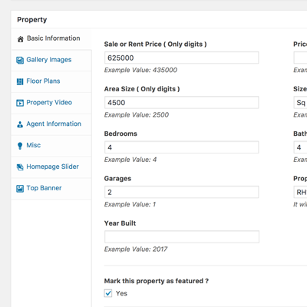Click the Garages input box

[182, 192]
